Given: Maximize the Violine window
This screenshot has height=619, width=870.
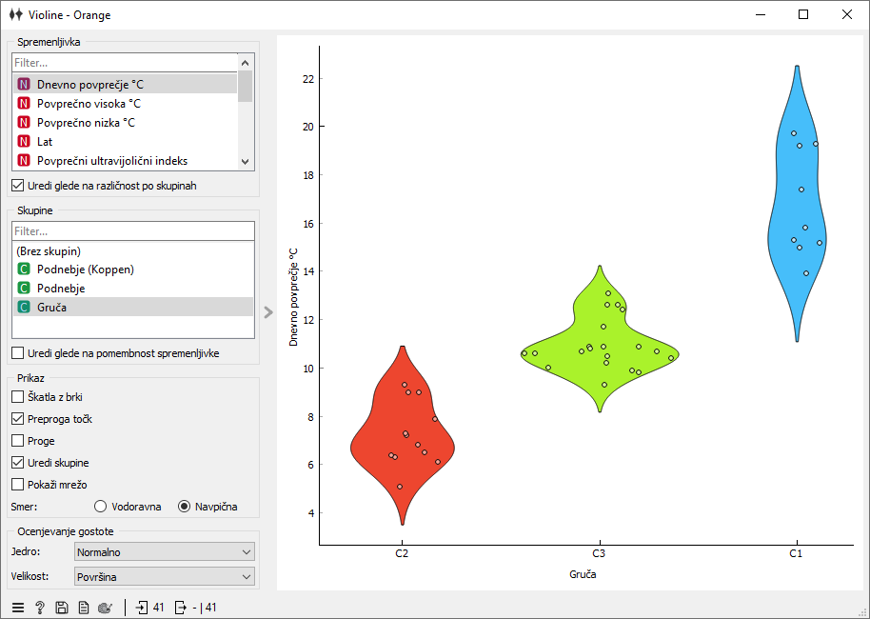Looking at the screenshot, I should pos(802,15).
